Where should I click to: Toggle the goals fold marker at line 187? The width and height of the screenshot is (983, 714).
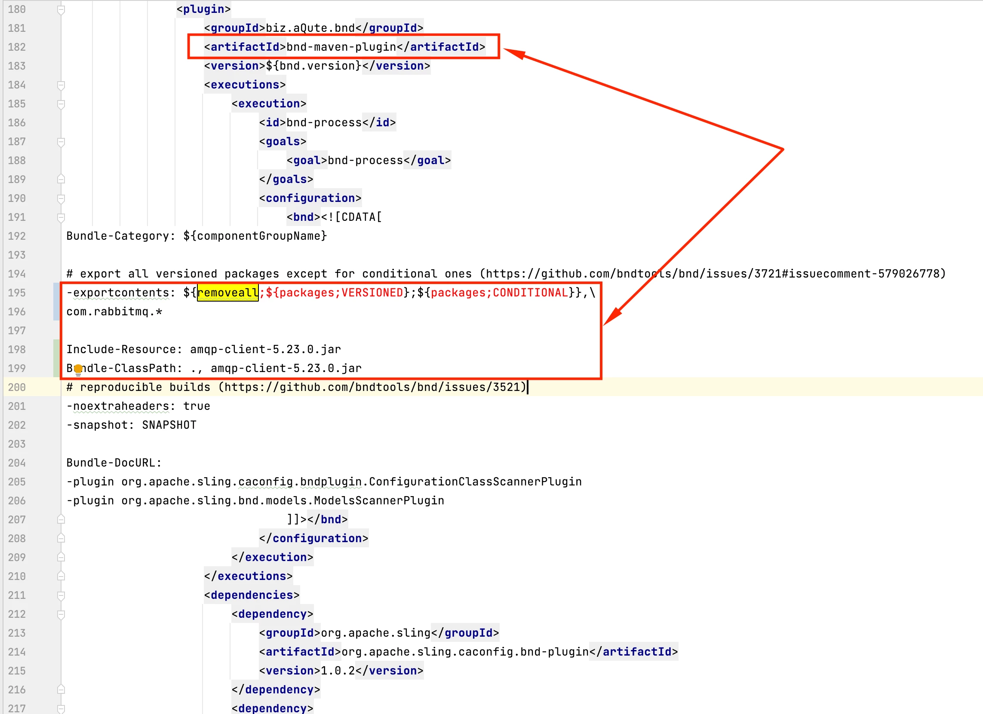(61, 142)
